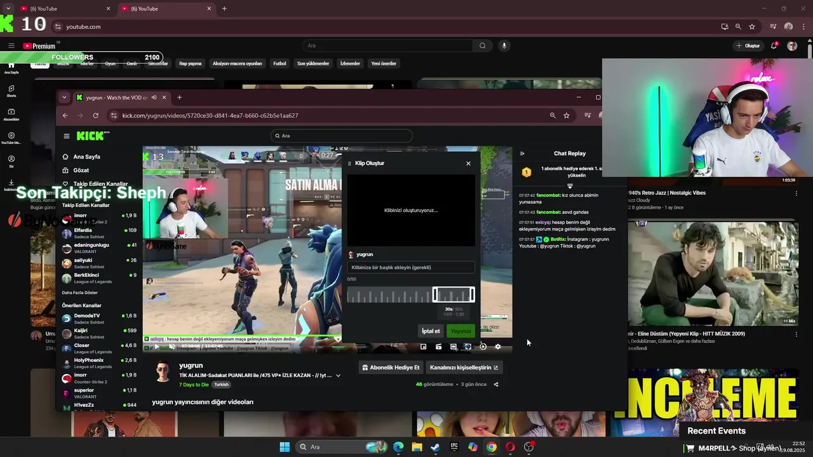Open Steam from the taskbar
Image resolution: width=813 pixels, height=457 pixels.
coord(435,447)
